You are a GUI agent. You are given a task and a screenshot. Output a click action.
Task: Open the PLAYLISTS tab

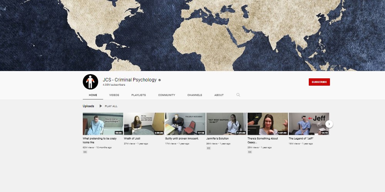tap(139, 95)
